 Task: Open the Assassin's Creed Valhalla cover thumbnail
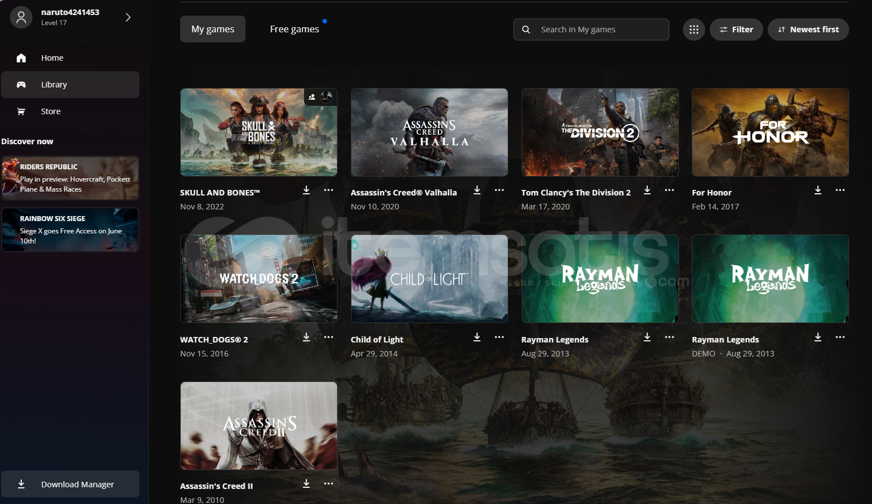(430, 132)
